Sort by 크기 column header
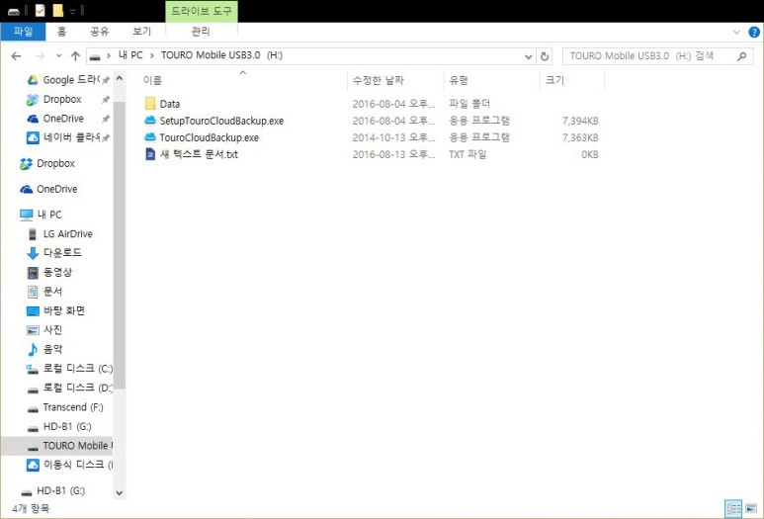 pos(555,80)
